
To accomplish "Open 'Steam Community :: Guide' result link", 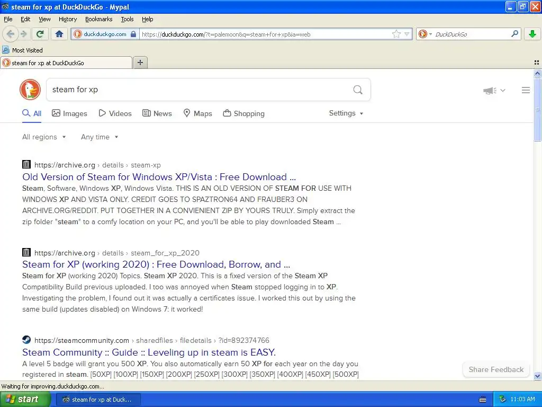I will click(x=149, y=352).
